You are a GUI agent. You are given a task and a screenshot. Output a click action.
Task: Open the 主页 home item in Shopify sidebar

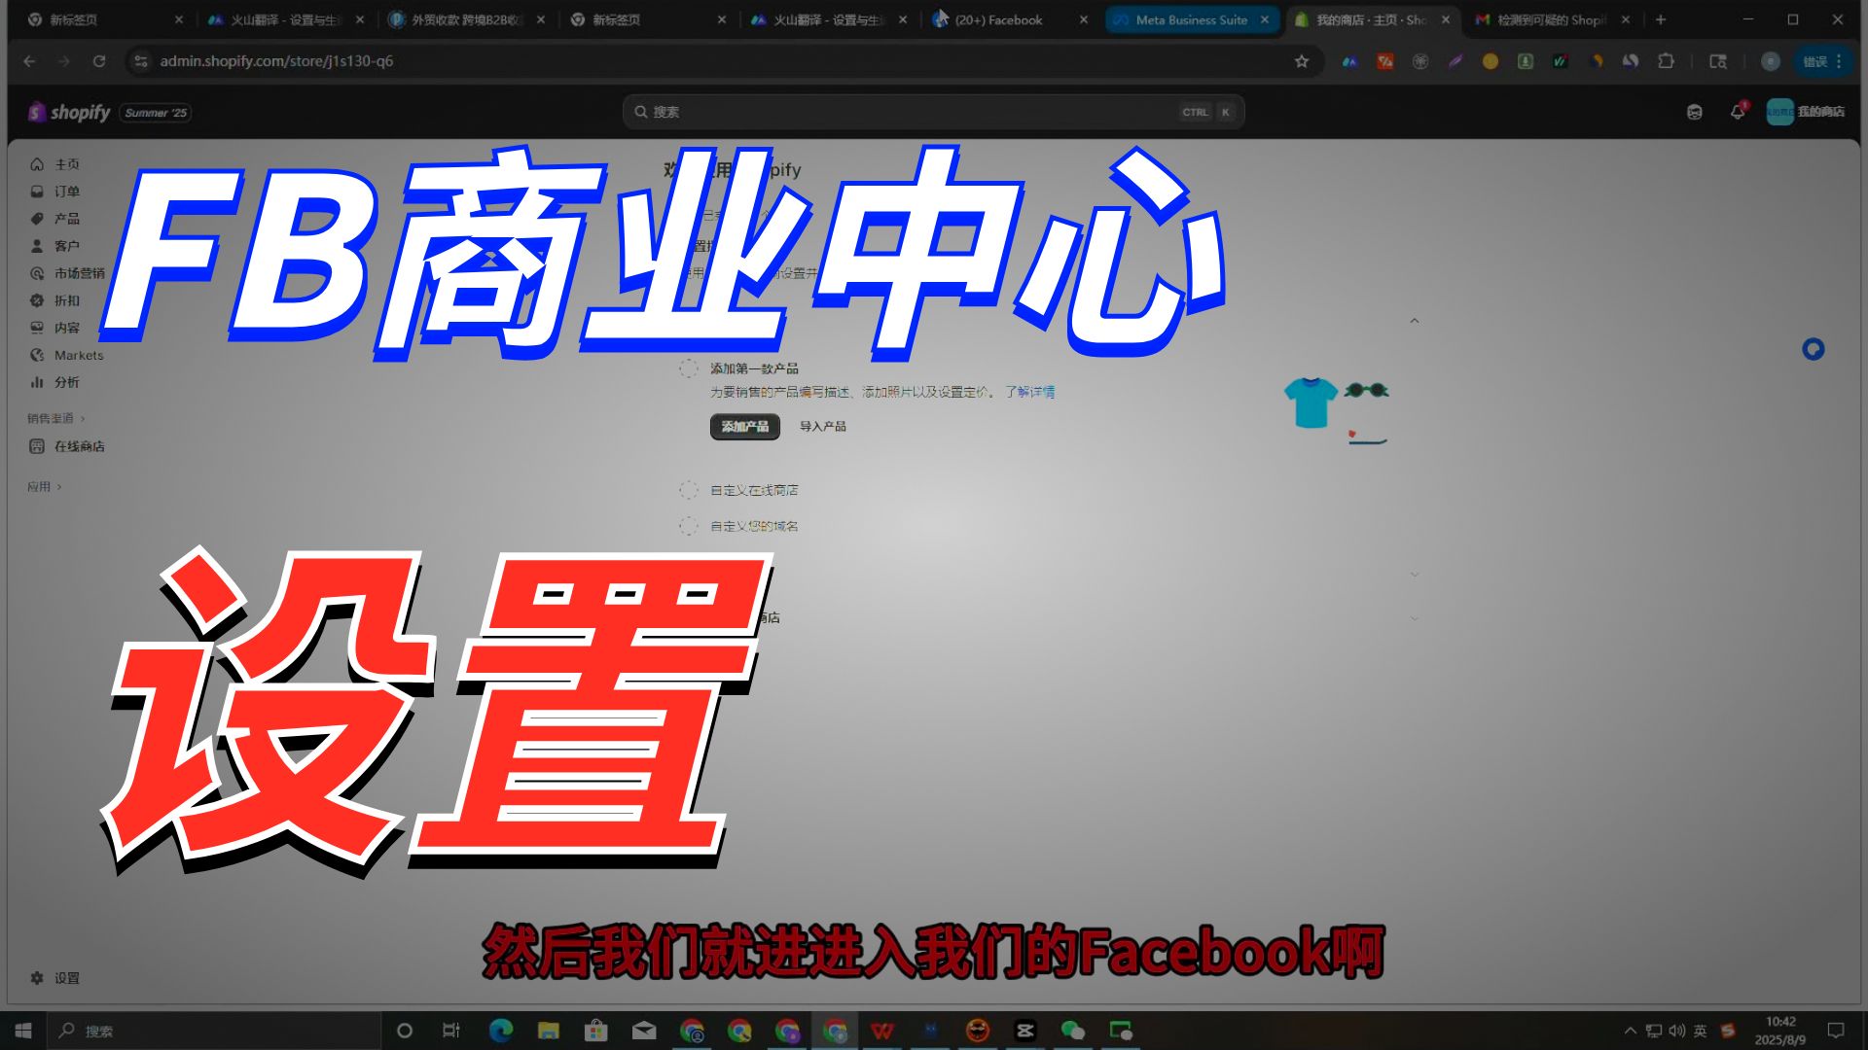pyautogui.click(x=55, y=164)
